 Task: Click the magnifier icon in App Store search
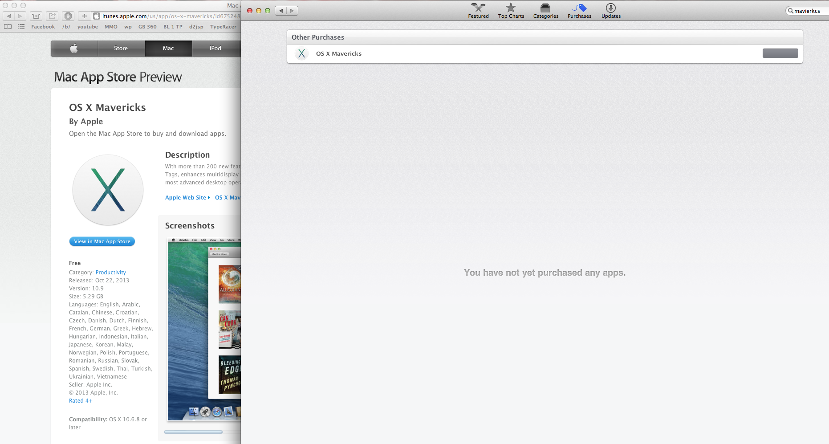(x=791, y=11)
